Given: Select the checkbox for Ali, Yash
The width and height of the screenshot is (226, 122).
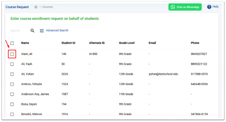Looking at the screenshot, I should tap(12, 64).
